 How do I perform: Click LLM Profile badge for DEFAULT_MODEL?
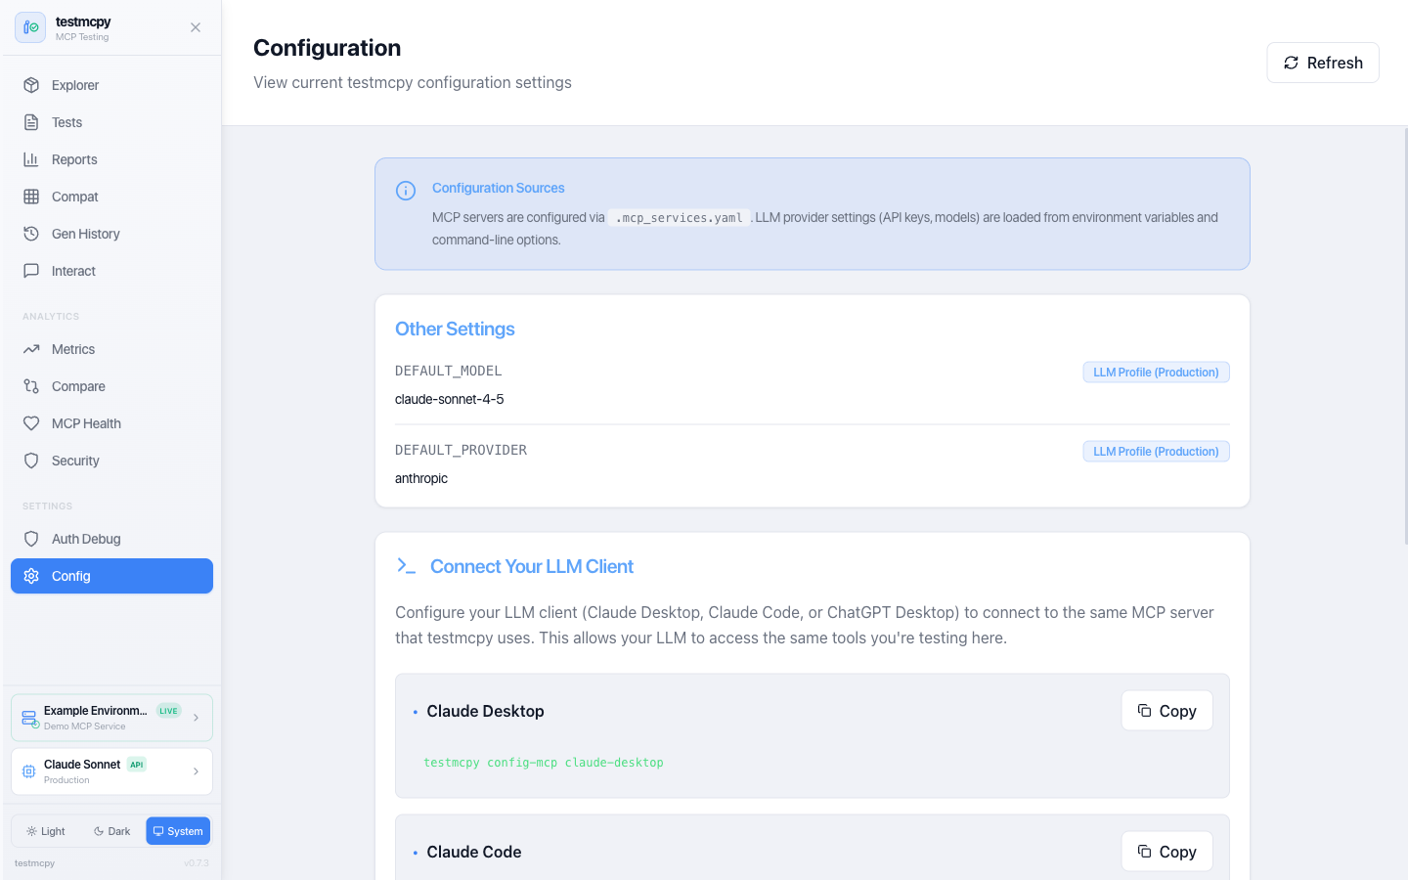(1156, 373)
